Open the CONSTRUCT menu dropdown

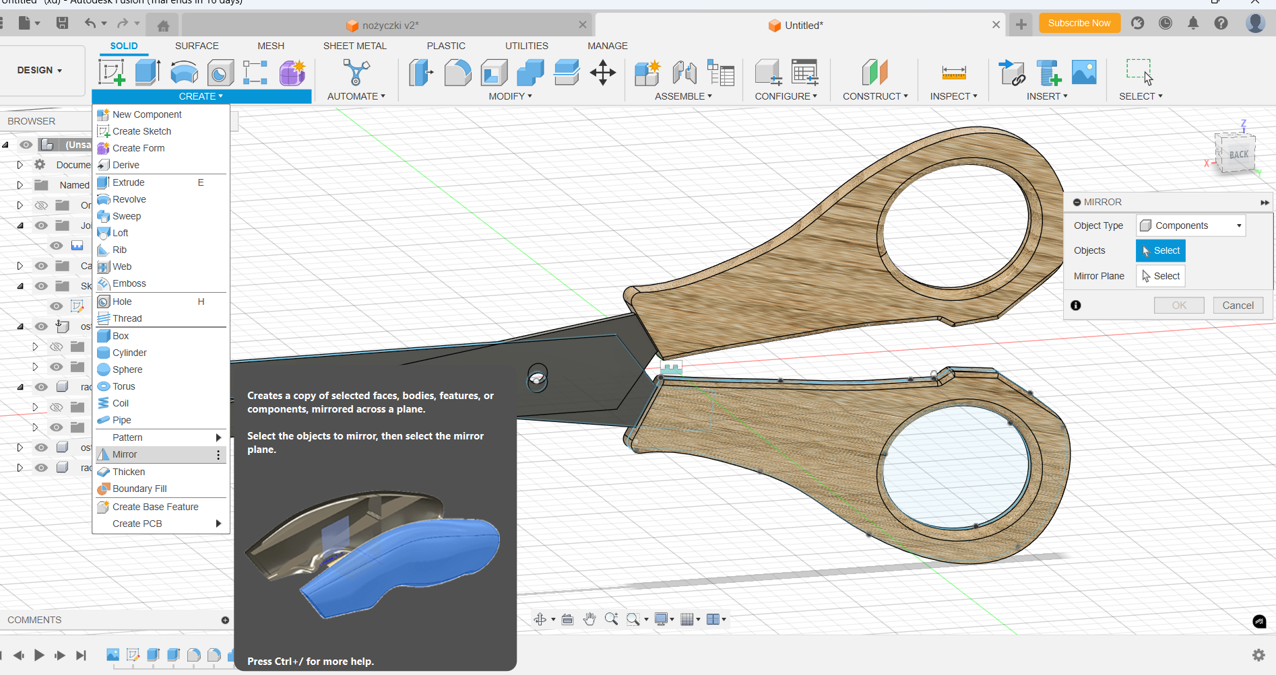click(x=875, y=96)
